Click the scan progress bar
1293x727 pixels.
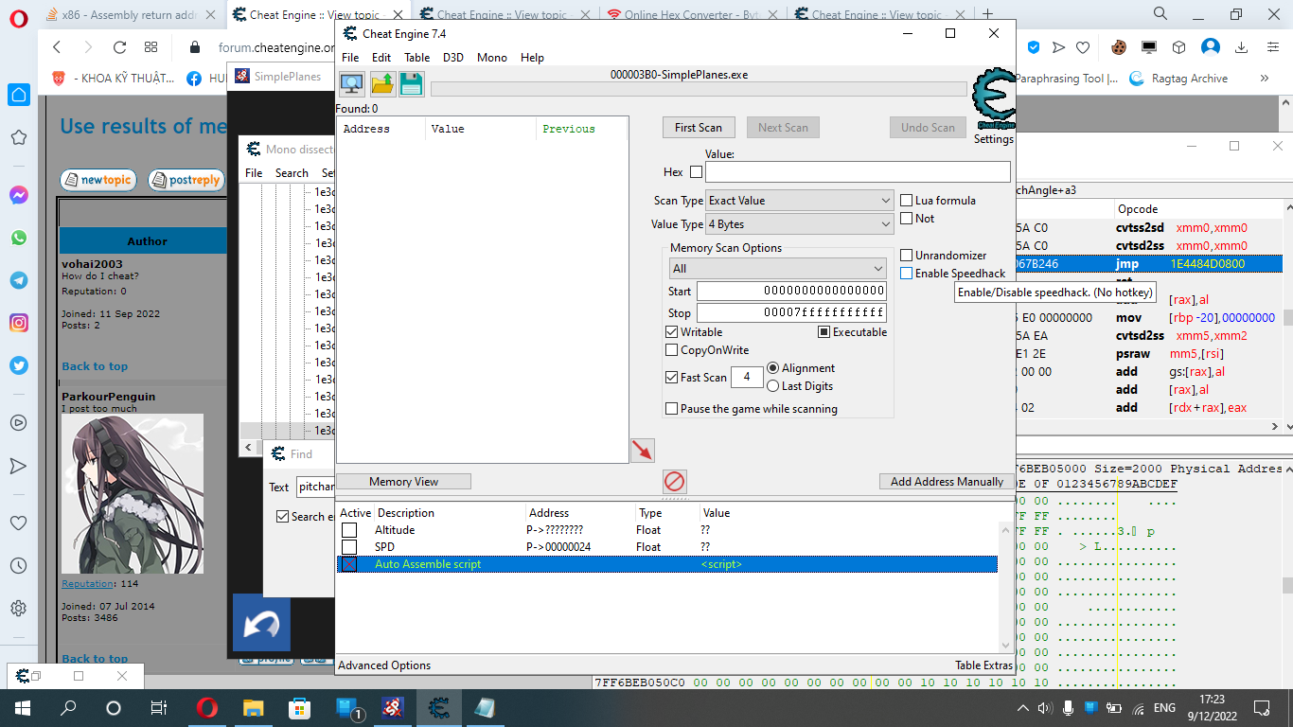click(699, 89)
